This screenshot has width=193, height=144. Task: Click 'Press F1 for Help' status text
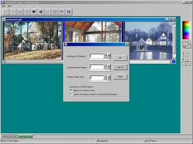10,141
